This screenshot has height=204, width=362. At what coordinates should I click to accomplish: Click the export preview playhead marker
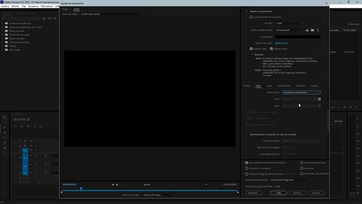click(81, 189)
